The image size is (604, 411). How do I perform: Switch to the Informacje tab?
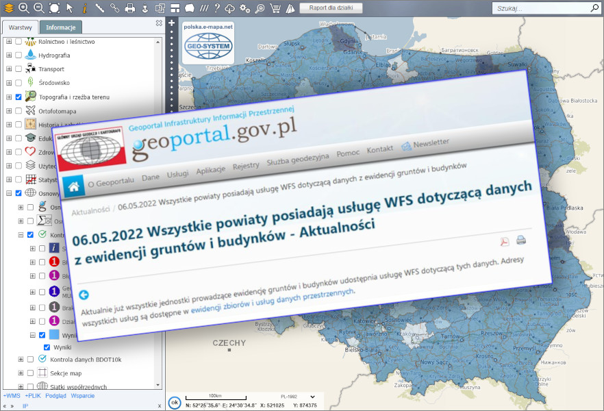(61, 27)
